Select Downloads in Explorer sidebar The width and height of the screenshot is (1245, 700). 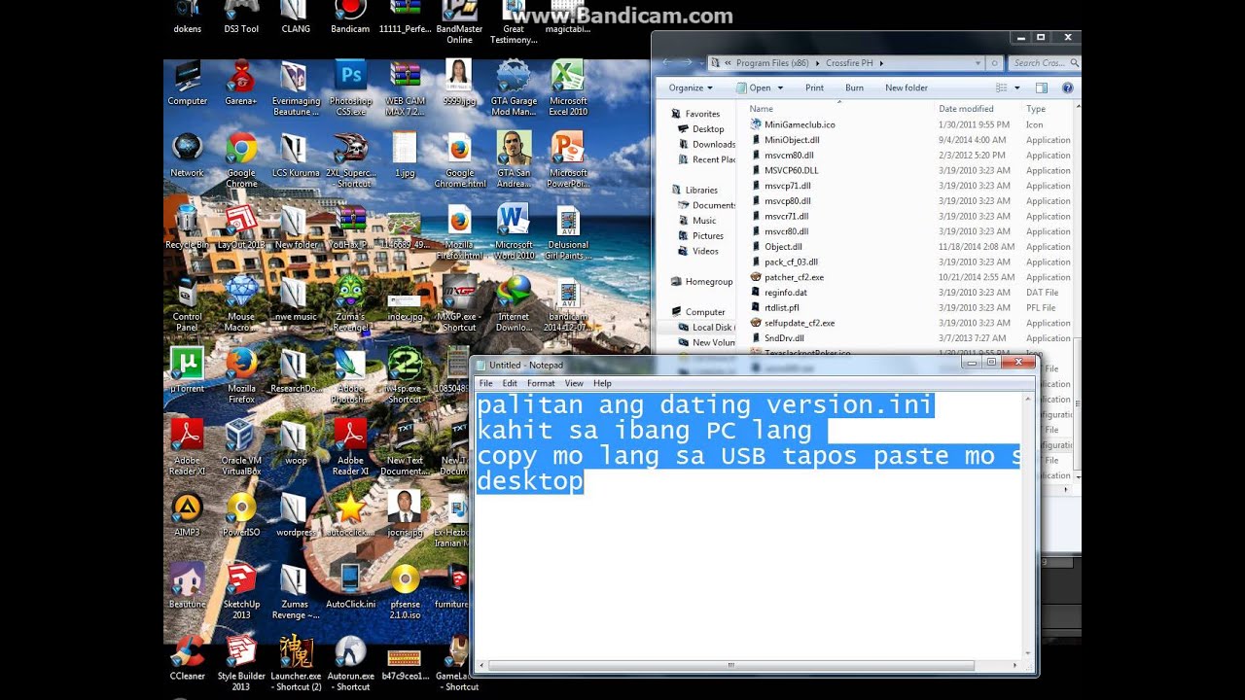tap(713, 145)
